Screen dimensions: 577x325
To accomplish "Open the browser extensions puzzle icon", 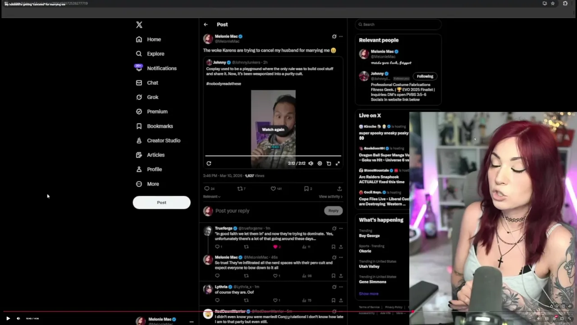I will 565,4.
